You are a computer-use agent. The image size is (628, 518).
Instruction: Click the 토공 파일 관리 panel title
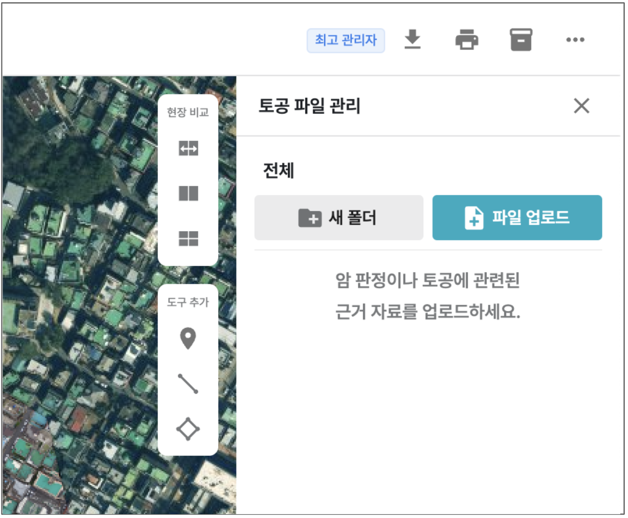coord(309,105)
